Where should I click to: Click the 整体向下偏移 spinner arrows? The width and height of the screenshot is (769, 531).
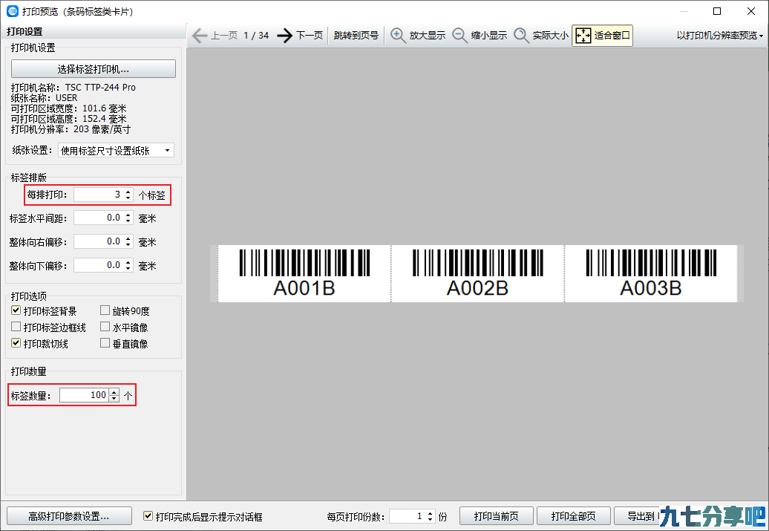[x=128, y=266]
